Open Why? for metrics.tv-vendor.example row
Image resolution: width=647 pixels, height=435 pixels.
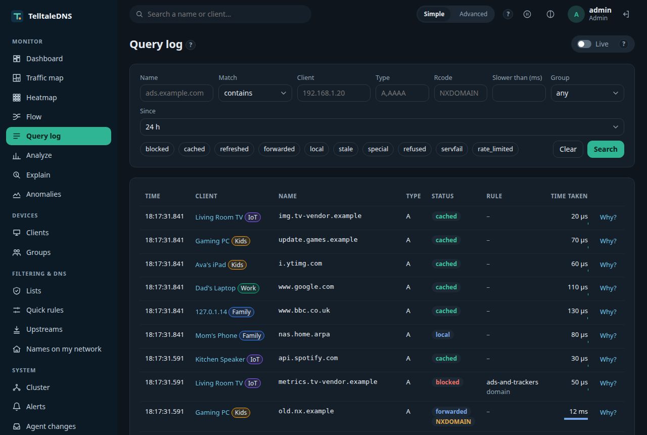point(608,383)
